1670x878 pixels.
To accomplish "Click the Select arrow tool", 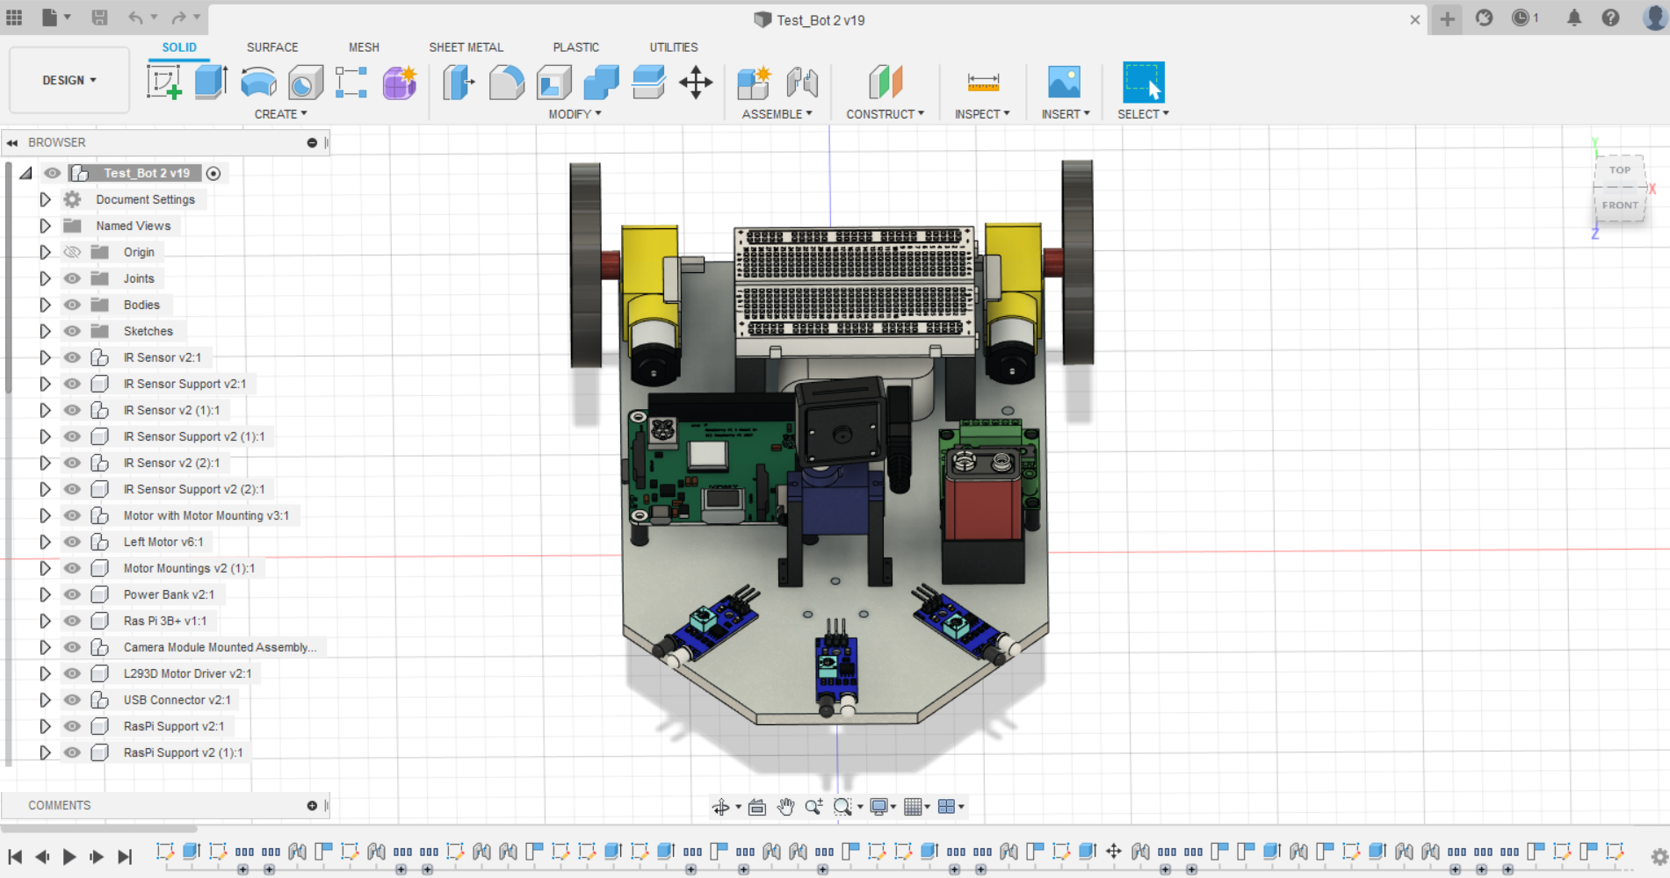I will tap(1143, 82).
